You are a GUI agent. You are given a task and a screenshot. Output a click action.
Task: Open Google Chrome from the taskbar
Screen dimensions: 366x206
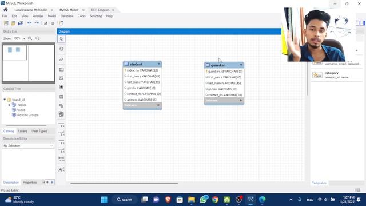click(x=215, y=200)
